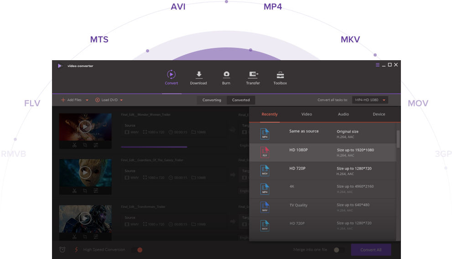Select the Converted tab
This screenshot has width=452, height=259.
click(241, 100)
